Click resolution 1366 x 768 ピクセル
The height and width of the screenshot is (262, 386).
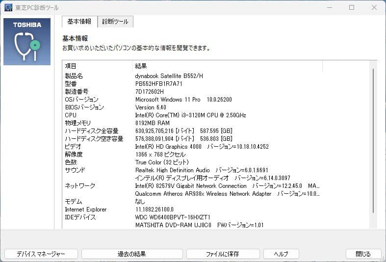(160, 155)
